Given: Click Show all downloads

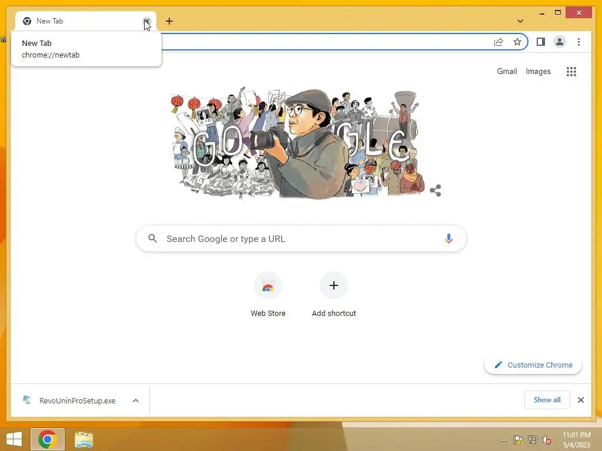Looking at the screenshot, I should (547, 399).
